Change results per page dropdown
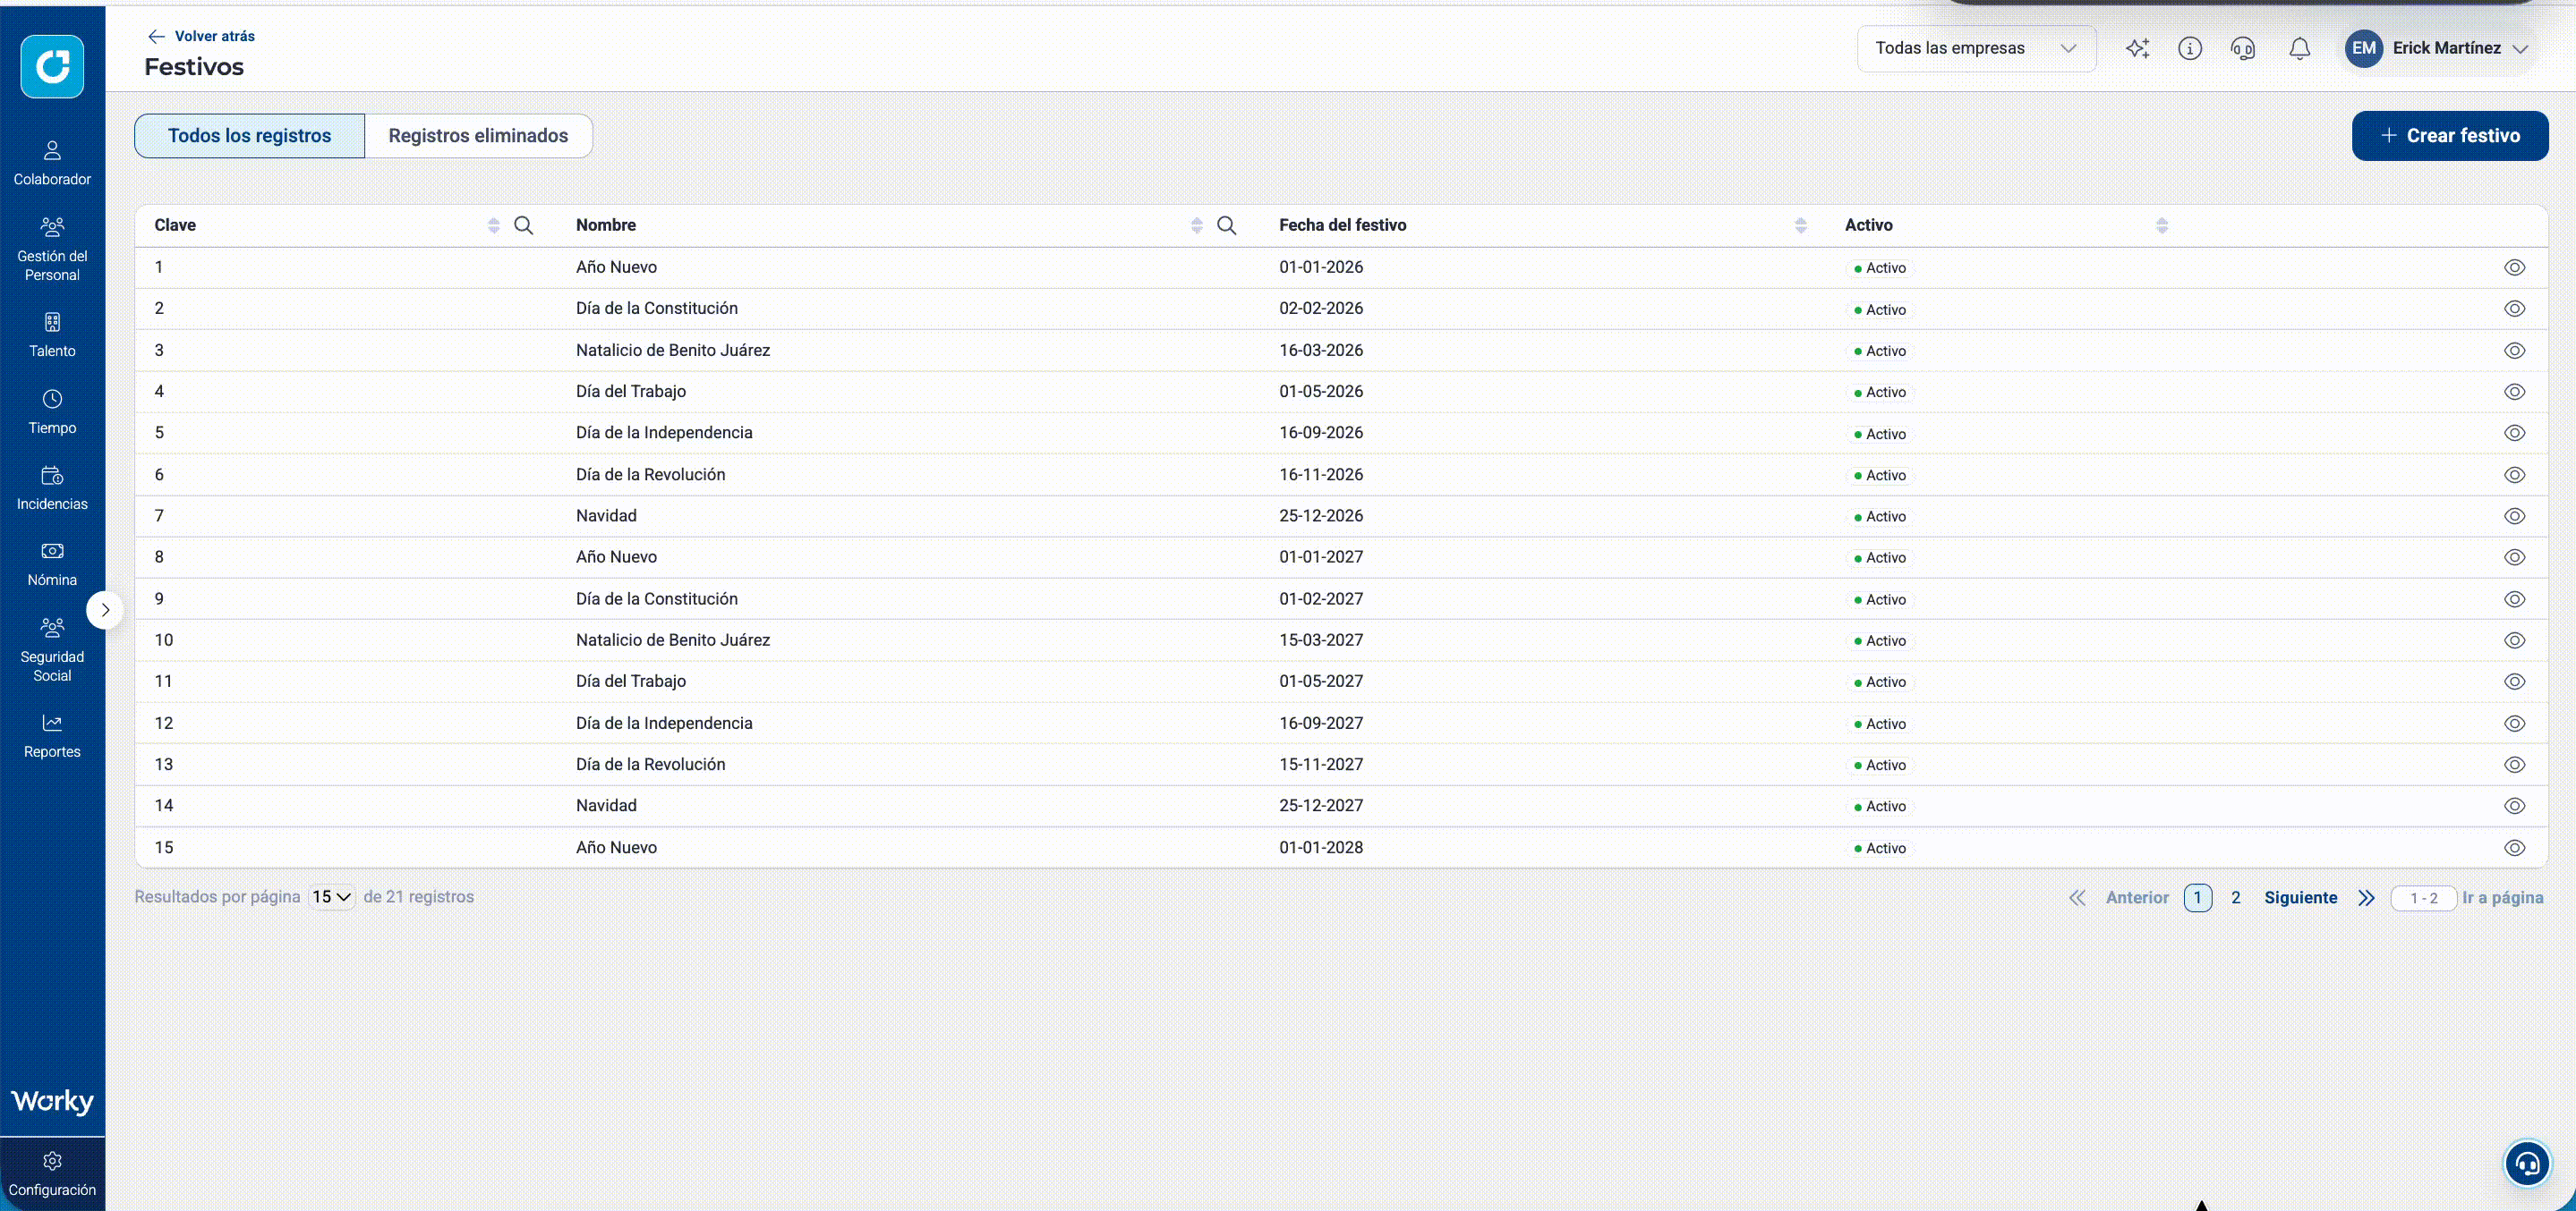Screen dimensions: 2576x1211 point(331,897)
